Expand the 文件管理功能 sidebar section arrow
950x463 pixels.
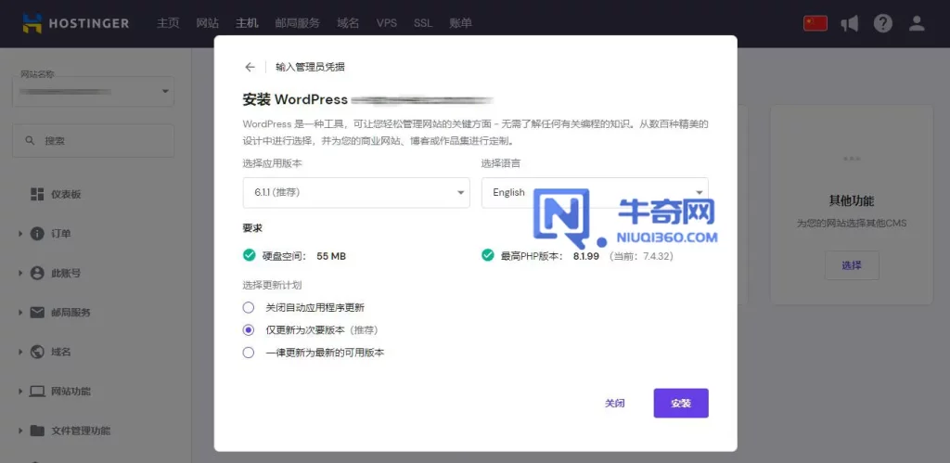[x=20, y=431]
